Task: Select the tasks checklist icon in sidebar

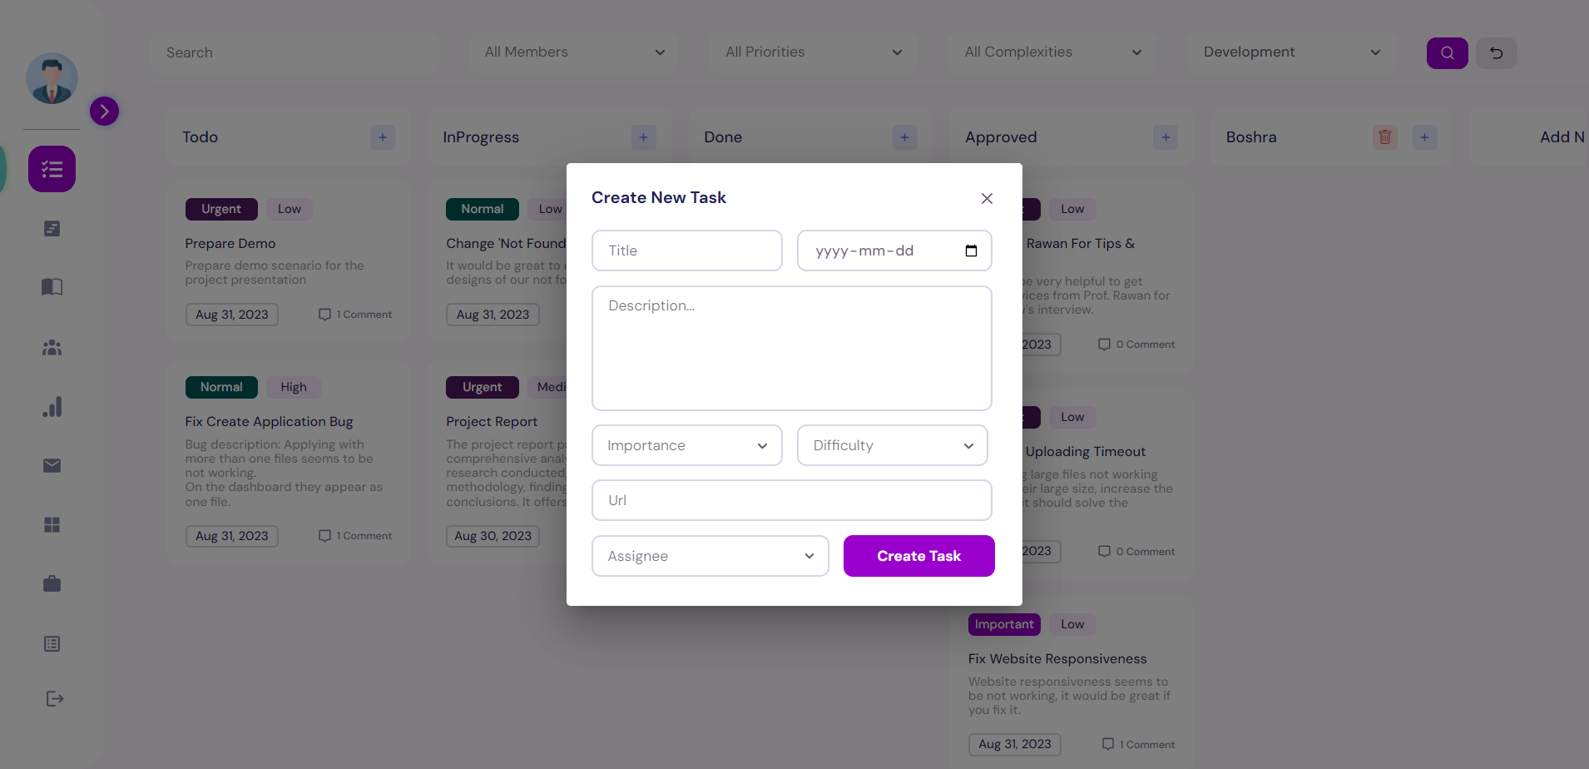Action: tap(52, 169)
